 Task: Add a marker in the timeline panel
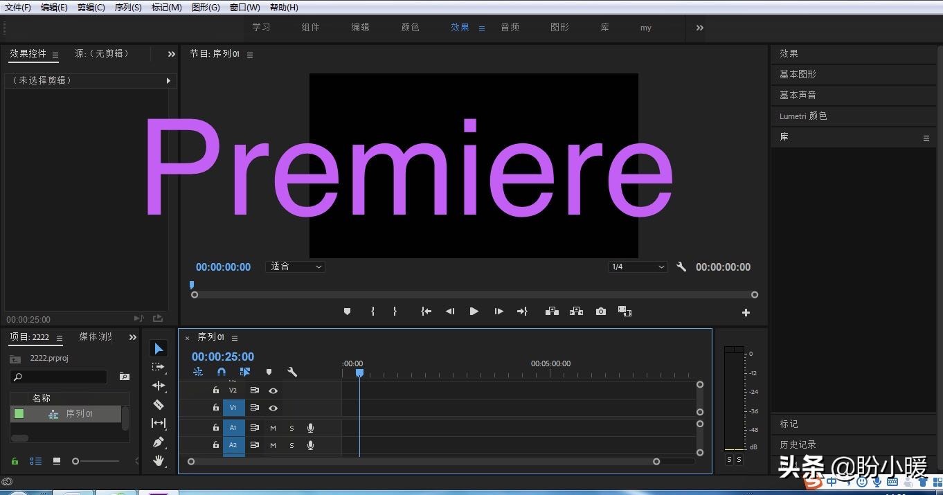click(269, 372)
